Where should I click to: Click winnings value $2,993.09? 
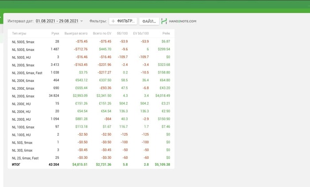[80, 95]
